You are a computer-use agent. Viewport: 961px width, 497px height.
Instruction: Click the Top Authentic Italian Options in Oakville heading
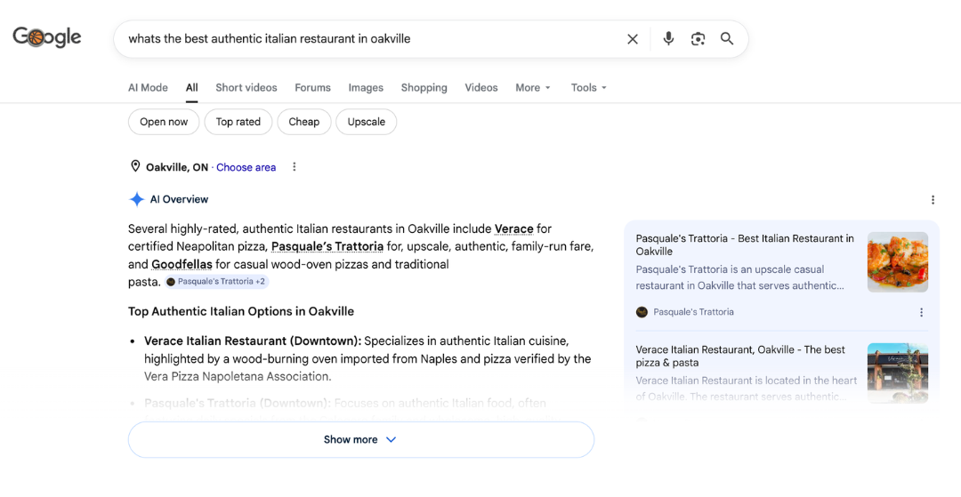tap(241, 311)
